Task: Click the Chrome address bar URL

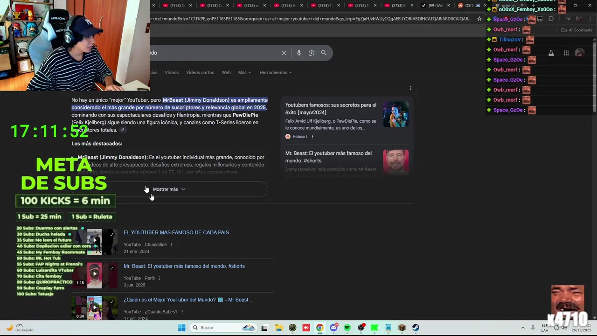Action: pyautogui.click(x=310, y=19)
